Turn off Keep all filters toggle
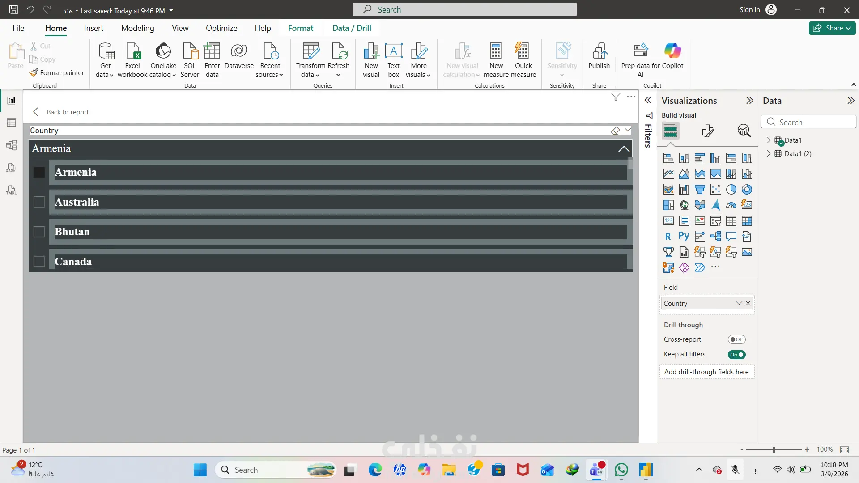859x483 pixels. click(x=736, y=355)
